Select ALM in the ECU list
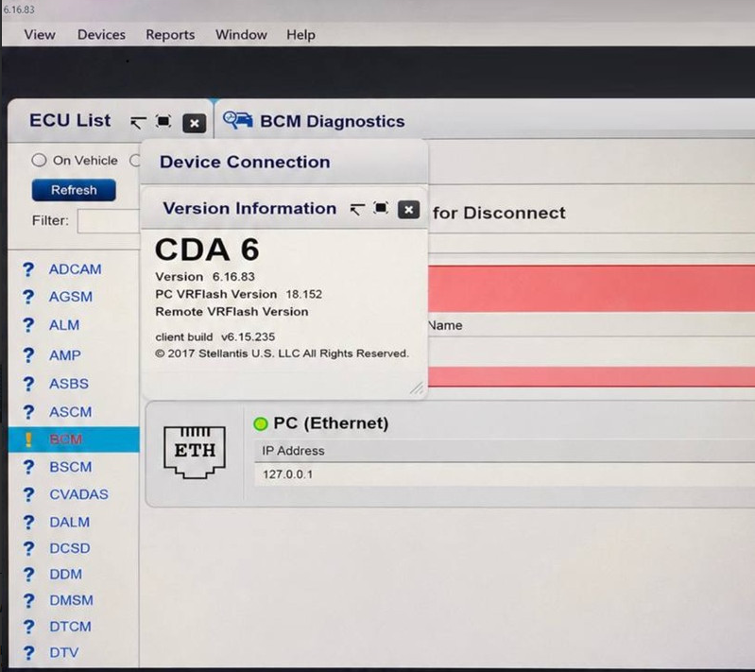 point(64,325)
